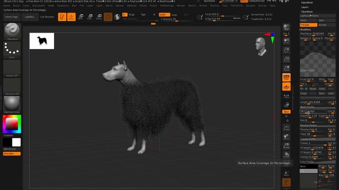This screenshot has height=190, width=339.
Task: Toggle the M channel button
Action: 154,15
